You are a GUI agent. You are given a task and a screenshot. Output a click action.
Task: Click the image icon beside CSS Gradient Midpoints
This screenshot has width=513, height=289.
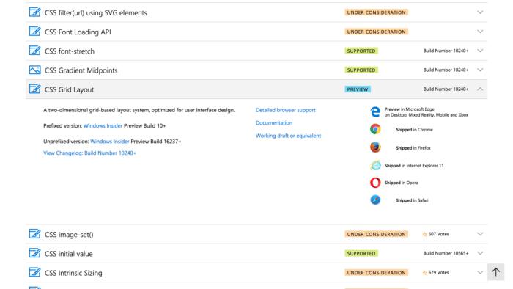point(34,70)
